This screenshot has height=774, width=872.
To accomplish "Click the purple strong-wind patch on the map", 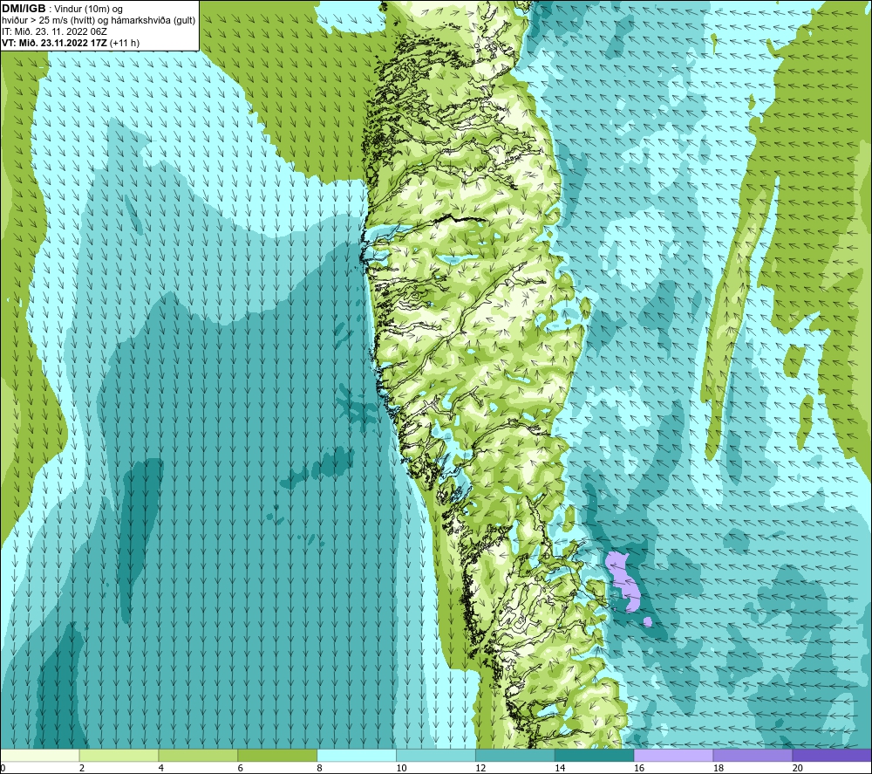I will point(624,581).
